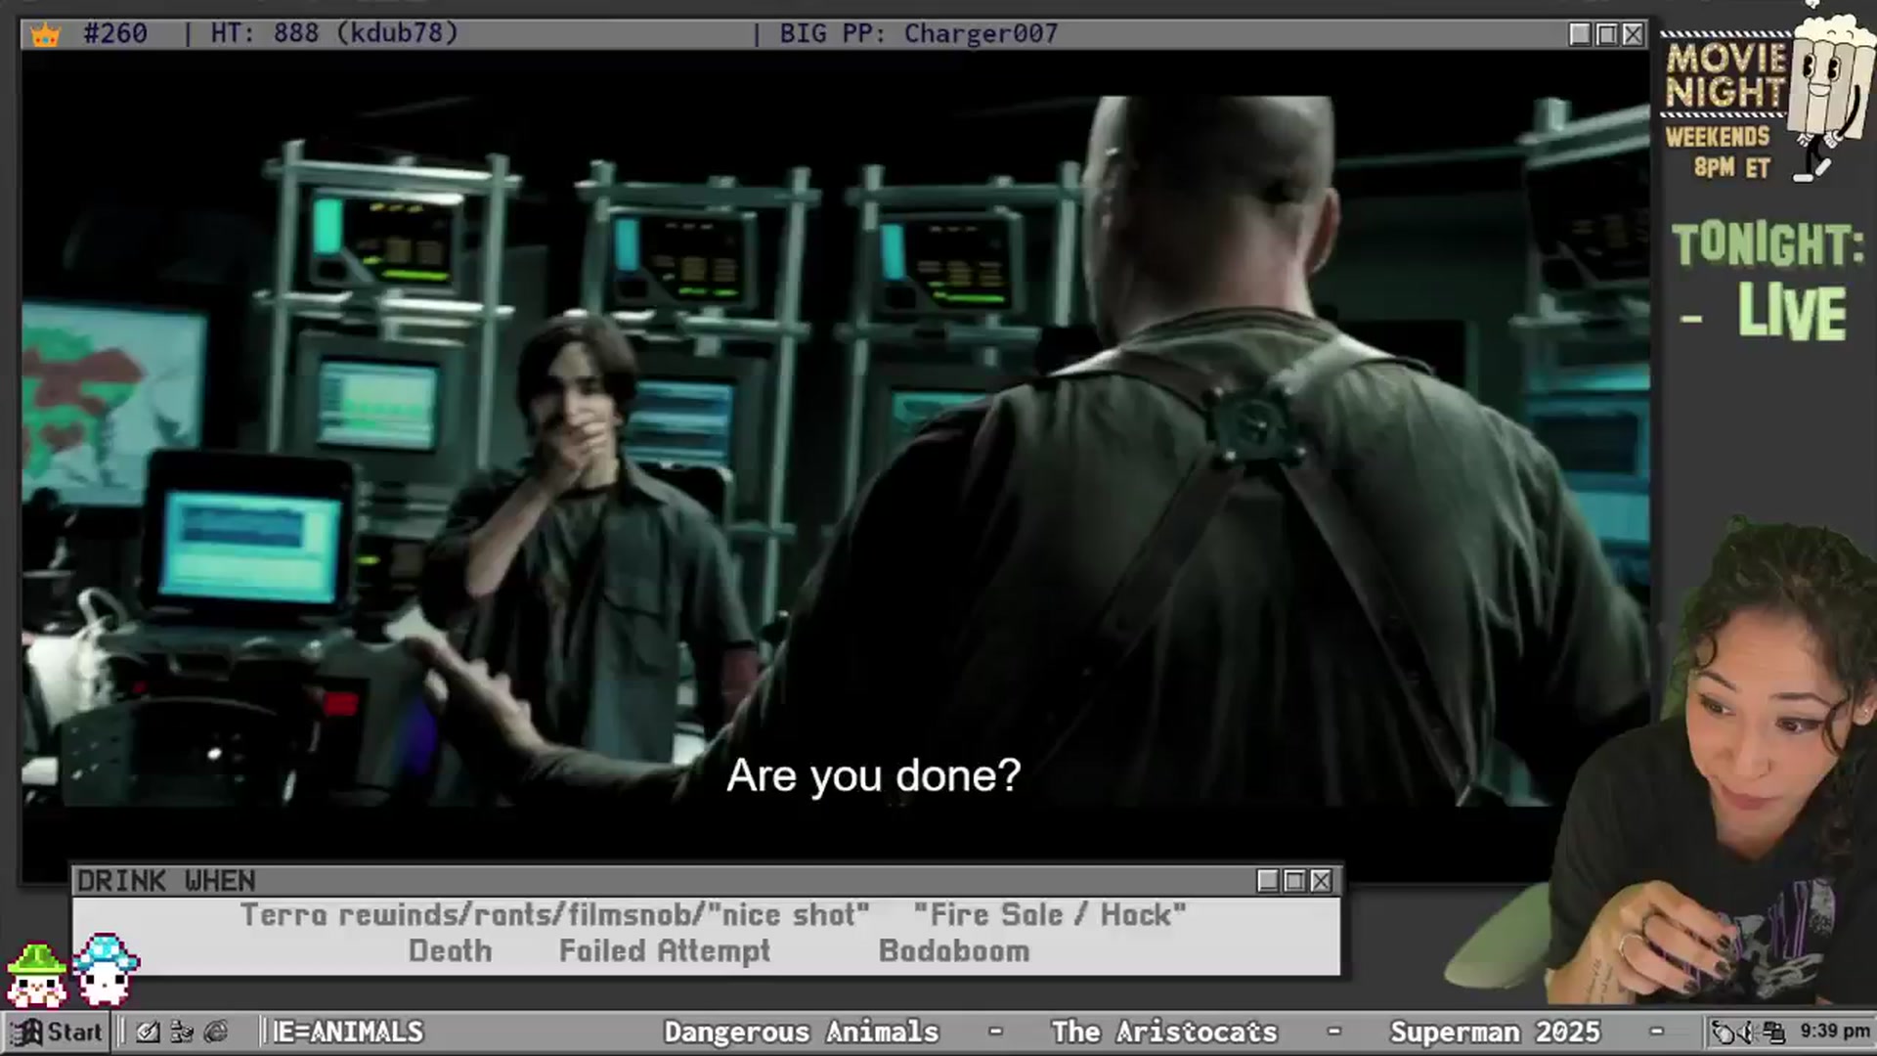This screenshot has height=1056, width=1877.
Task: Maximize the DRINK WHEN window
Action: 1294,881
